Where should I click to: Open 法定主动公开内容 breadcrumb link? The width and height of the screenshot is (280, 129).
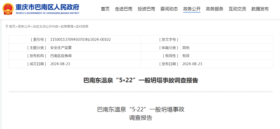45,26
